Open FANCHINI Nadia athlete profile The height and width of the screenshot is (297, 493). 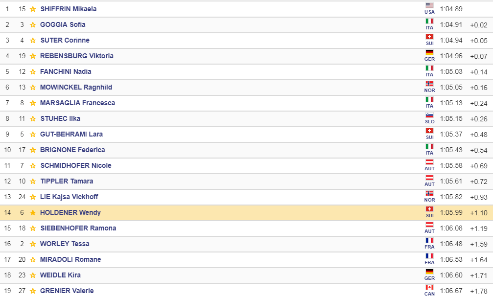coord(66,71)
